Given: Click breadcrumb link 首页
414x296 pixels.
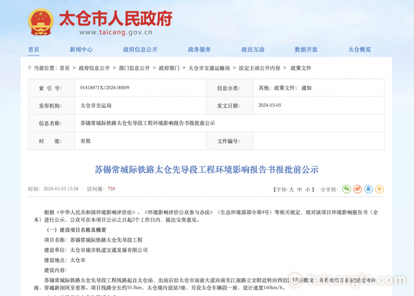Looking at the screenshot, I should (x=64, y=68).
